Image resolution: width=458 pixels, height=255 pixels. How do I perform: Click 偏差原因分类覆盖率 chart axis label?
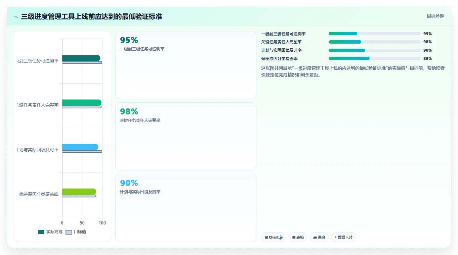click(x=39, y=194)
